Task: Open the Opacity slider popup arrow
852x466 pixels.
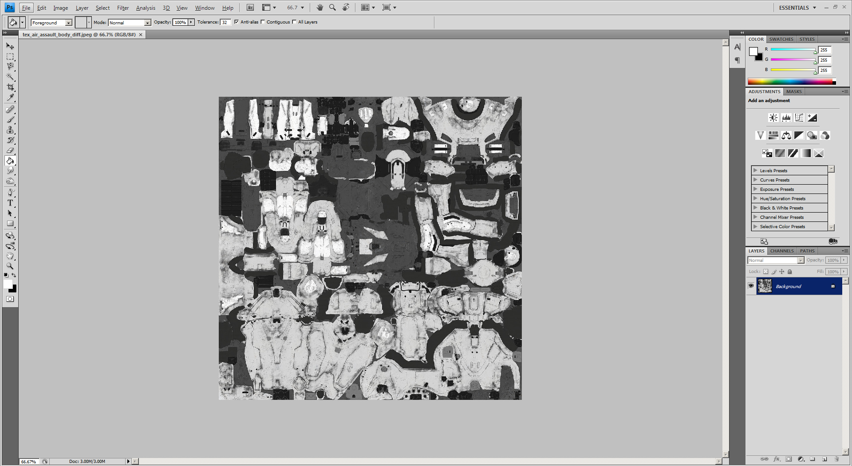Action: click(191, 22)
